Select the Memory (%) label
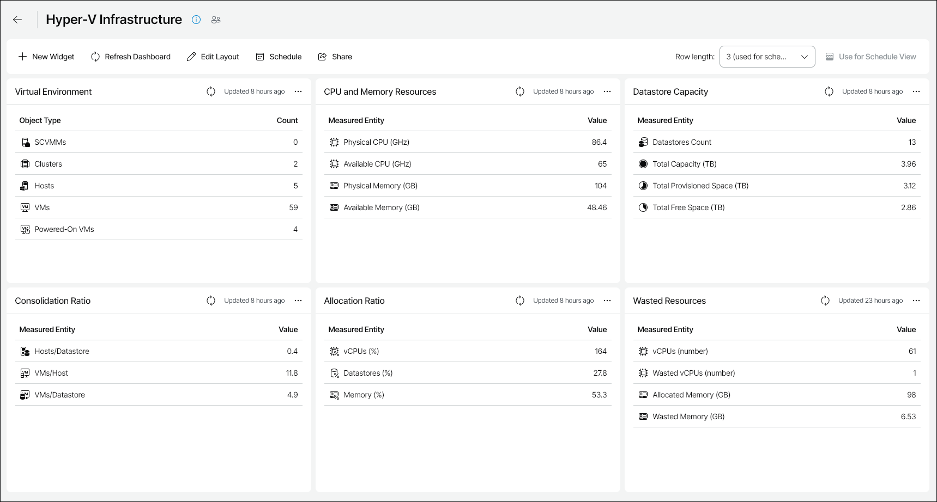 click(x=364, y=395)
